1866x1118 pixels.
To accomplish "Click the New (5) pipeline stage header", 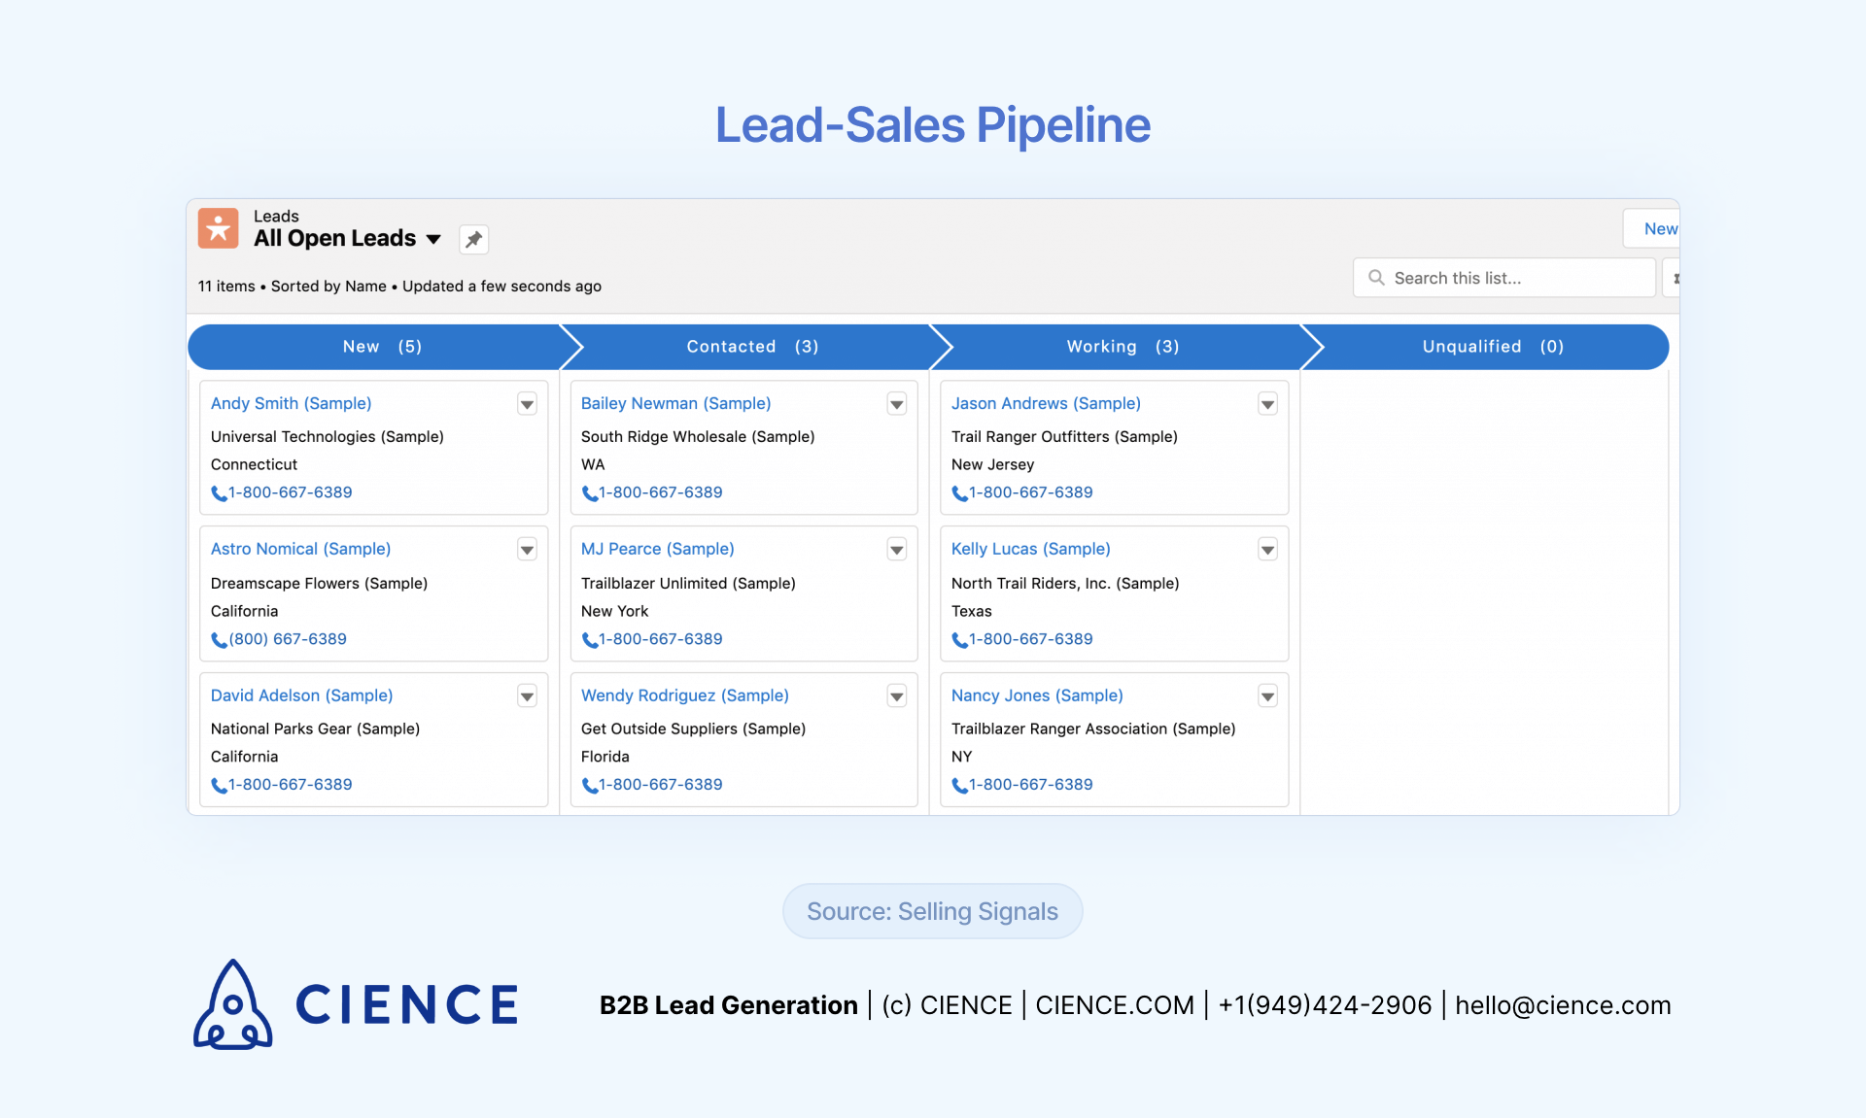I will 382,346.
